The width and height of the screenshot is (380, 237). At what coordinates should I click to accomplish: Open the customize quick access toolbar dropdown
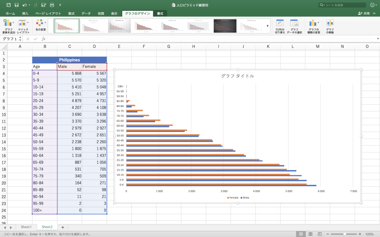click(x=60, y=5)
